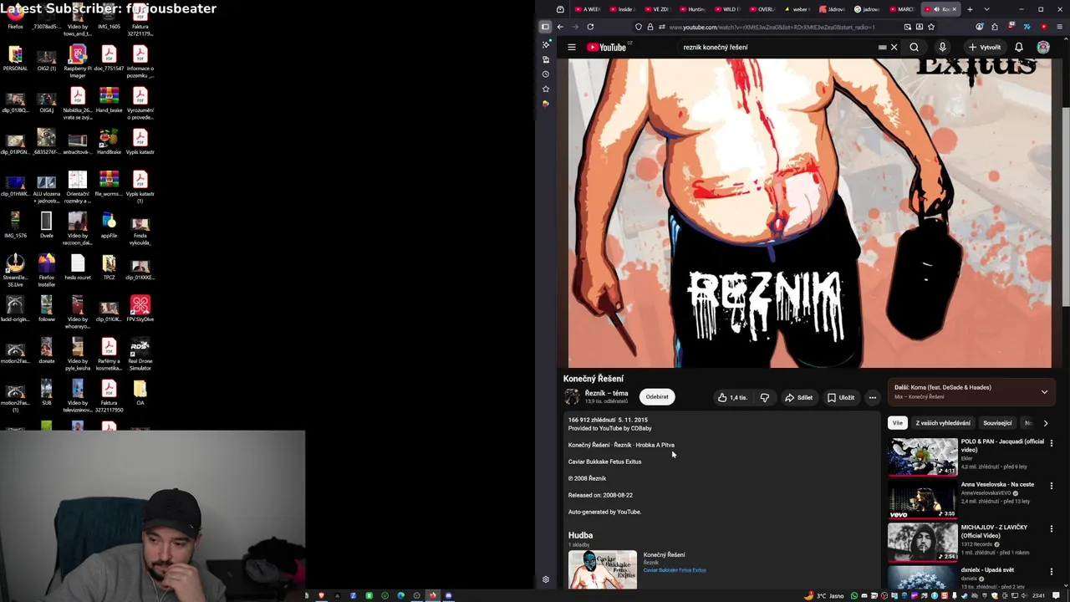Reload the current browser page

pos(590,27)
